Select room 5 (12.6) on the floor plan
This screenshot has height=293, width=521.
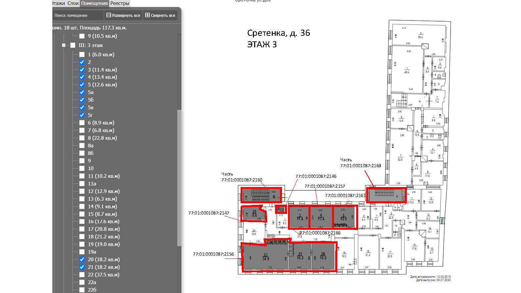[x=344, y=217]
